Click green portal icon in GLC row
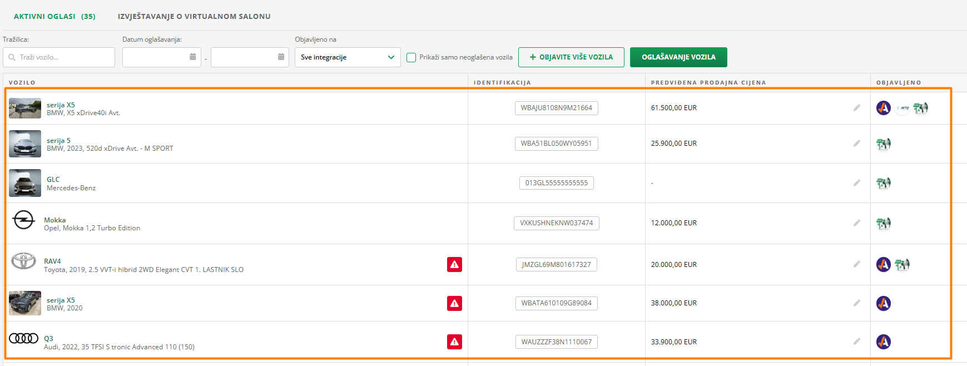 point(884,183)
